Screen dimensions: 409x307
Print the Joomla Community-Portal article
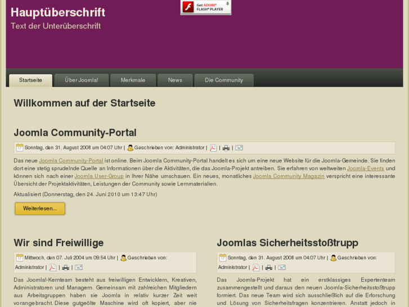(226, 148)
